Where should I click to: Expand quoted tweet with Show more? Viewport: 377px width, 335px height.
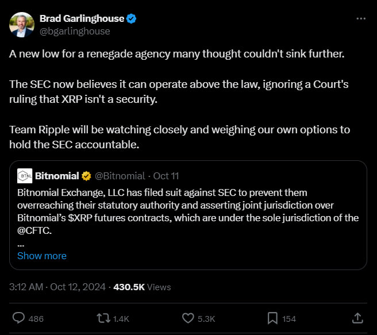tap(41, 256)
